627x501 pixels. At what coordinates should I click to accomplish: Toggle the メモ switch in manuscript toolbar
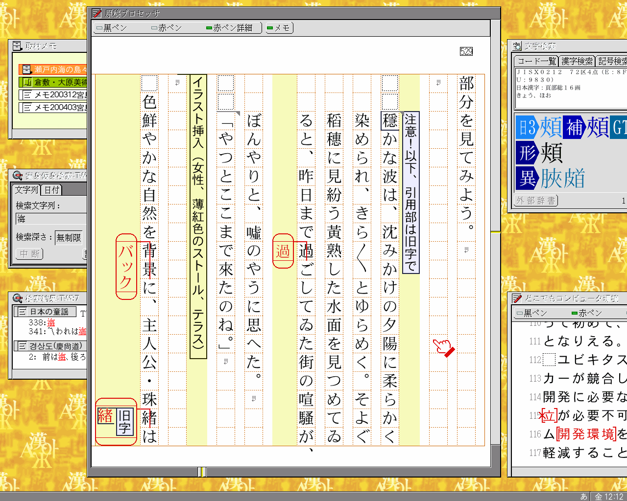click(278, 28)
